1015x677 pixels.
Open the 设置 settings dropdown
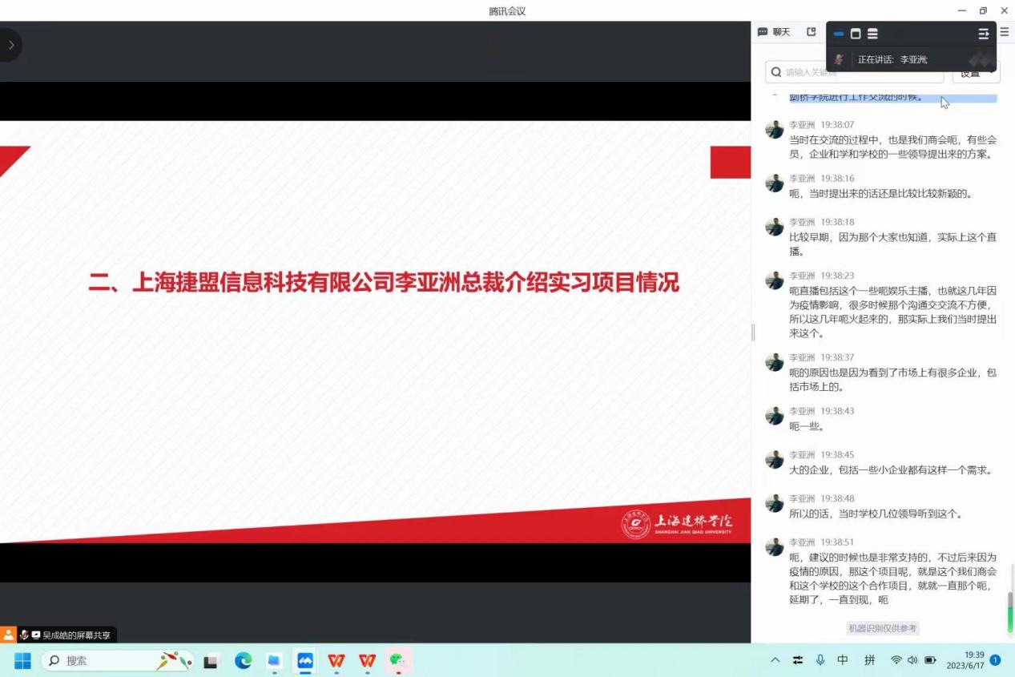[976, 72]
